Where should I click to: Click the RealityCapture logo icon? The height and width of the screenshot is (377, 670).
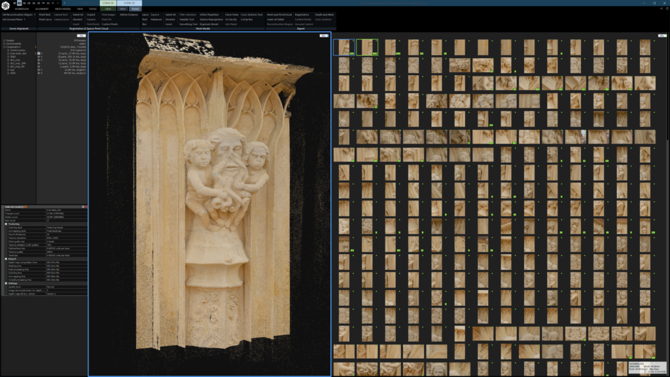pyautogui.click(x=5, y=5)
